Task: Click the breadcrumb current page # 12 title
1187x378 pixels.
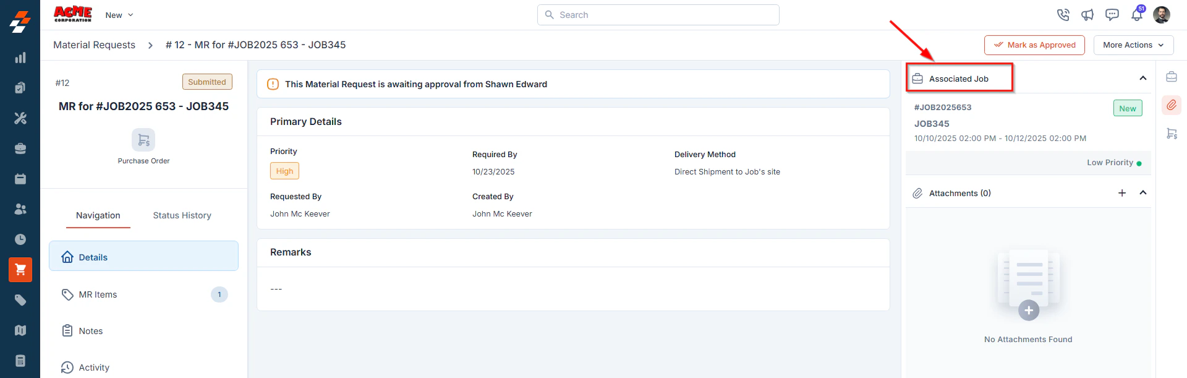Action: pyautogui.click(x=255, y=45)
